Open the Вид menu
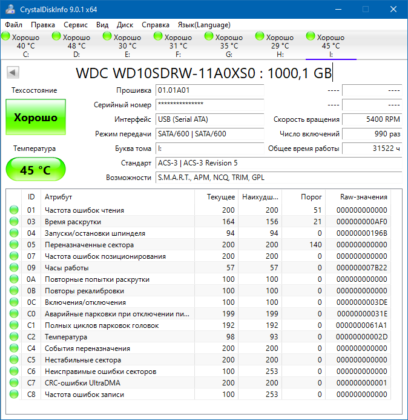This screenshot has height=420, width=408. (x=102, y=25)
